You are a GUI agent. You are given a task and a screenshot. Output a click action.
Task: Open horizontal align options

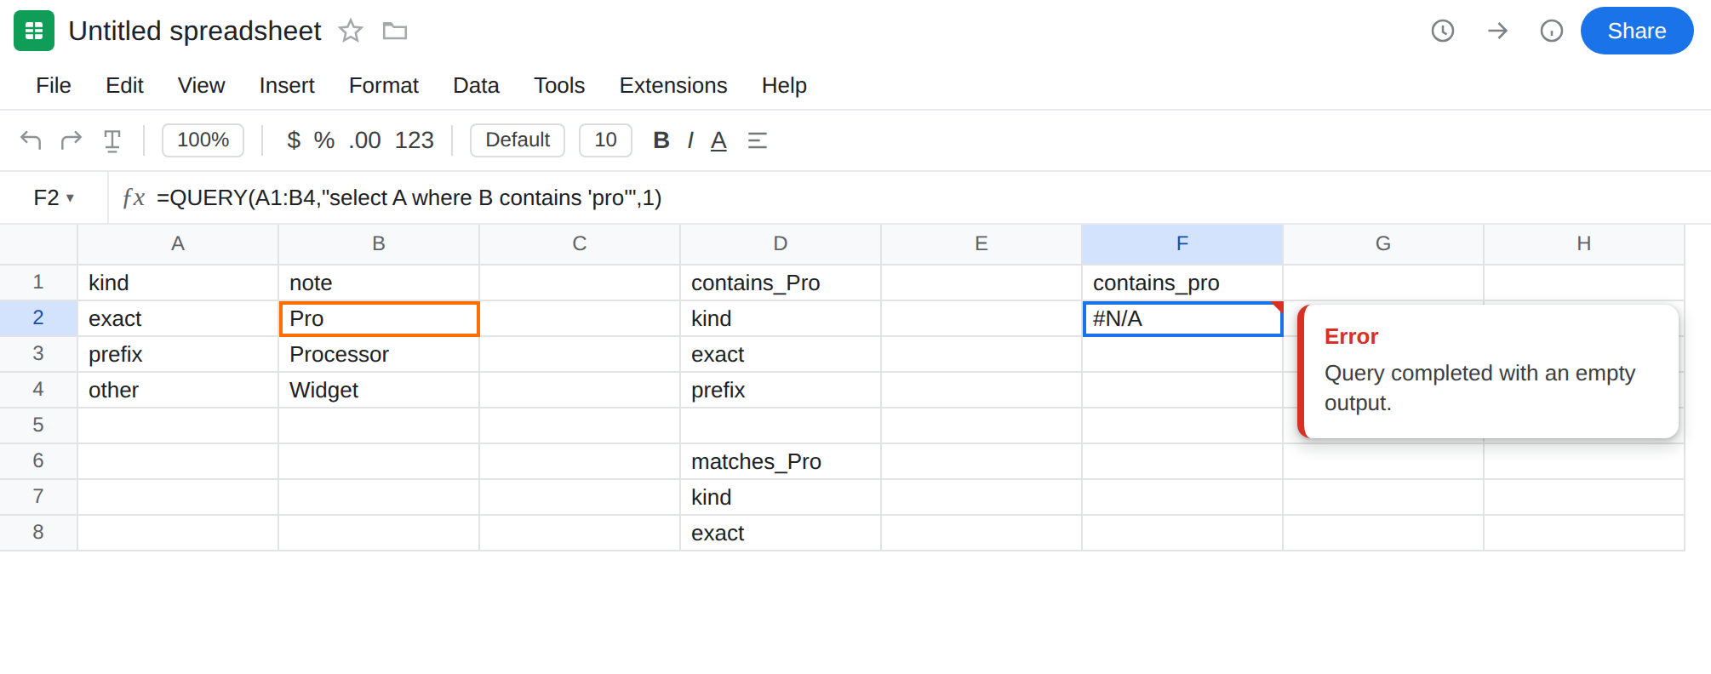(758, 140)
